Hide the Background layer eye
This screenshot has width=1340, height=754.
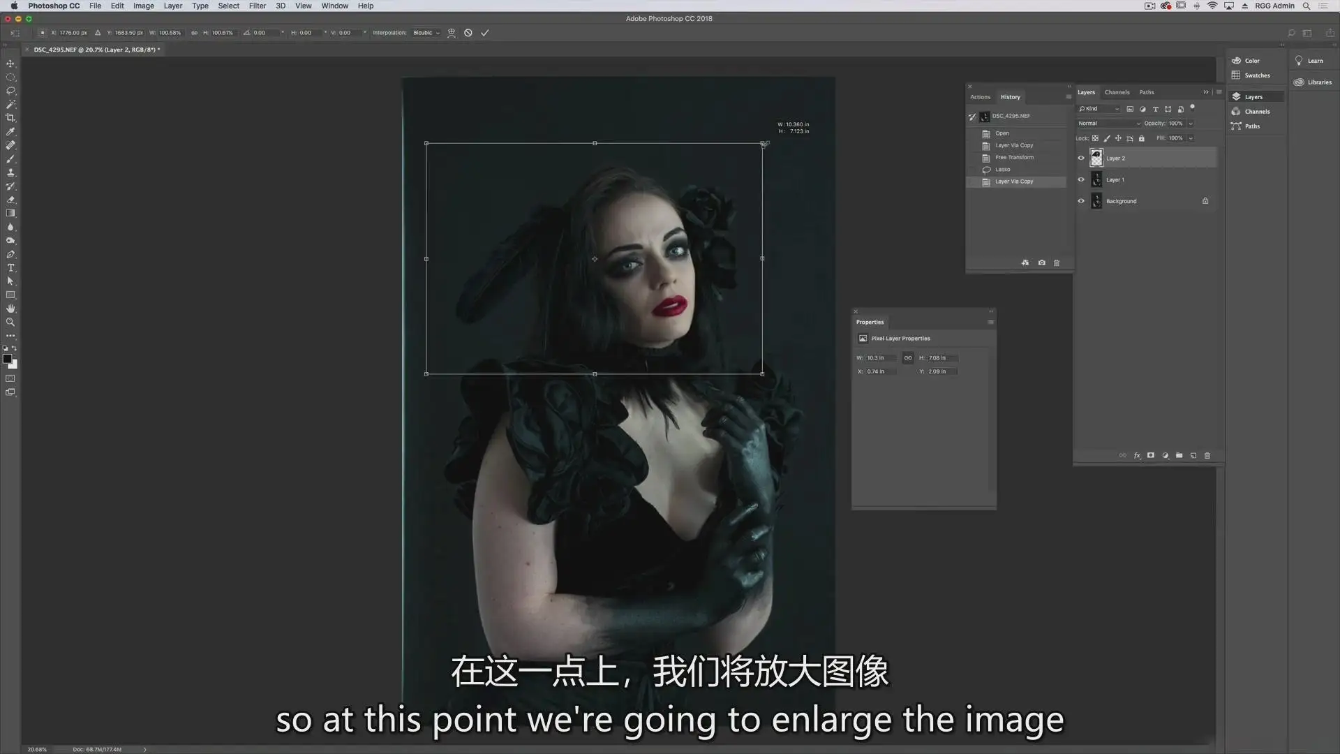click(1081, 201)
